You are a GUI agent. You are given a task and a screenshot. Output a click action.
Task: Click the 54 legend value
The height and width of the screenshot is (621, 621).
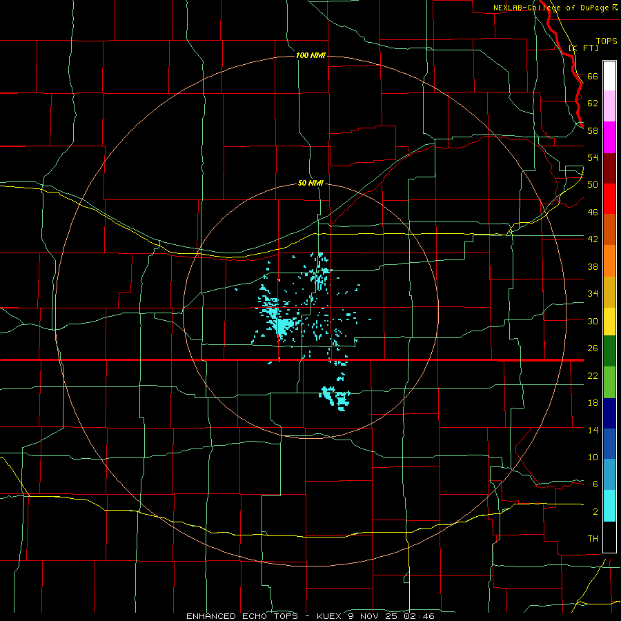593,157
